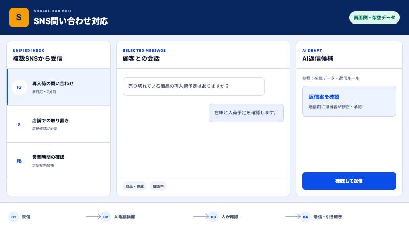Click the 送信前に担当者が修正・承認 text
Screen dimensions: 409x230
335,107
